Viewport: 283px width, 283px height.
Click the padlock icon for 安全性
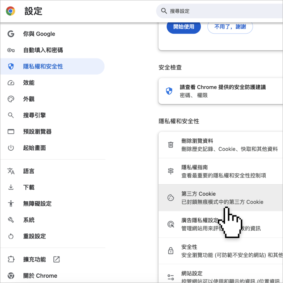(x=171, y=251)
